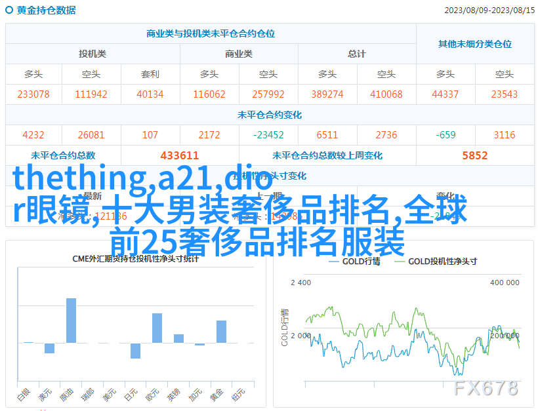Click the value 257992
The image size is (538, 411).
268,94
